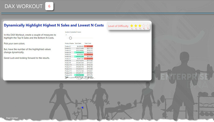Click the fourth empty difficulty star
Screen dimensions: 214x122
click(x=144, y=26)
